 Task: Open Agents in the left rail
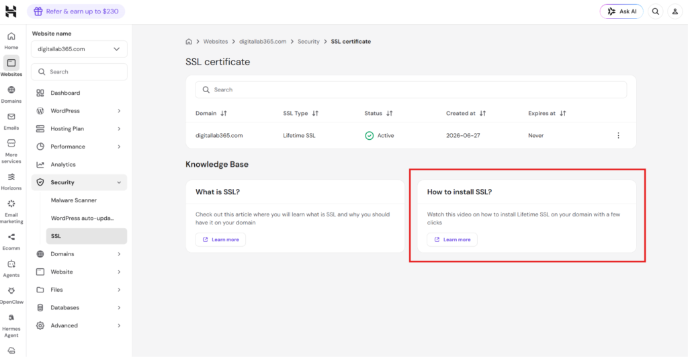pos(11,269)
